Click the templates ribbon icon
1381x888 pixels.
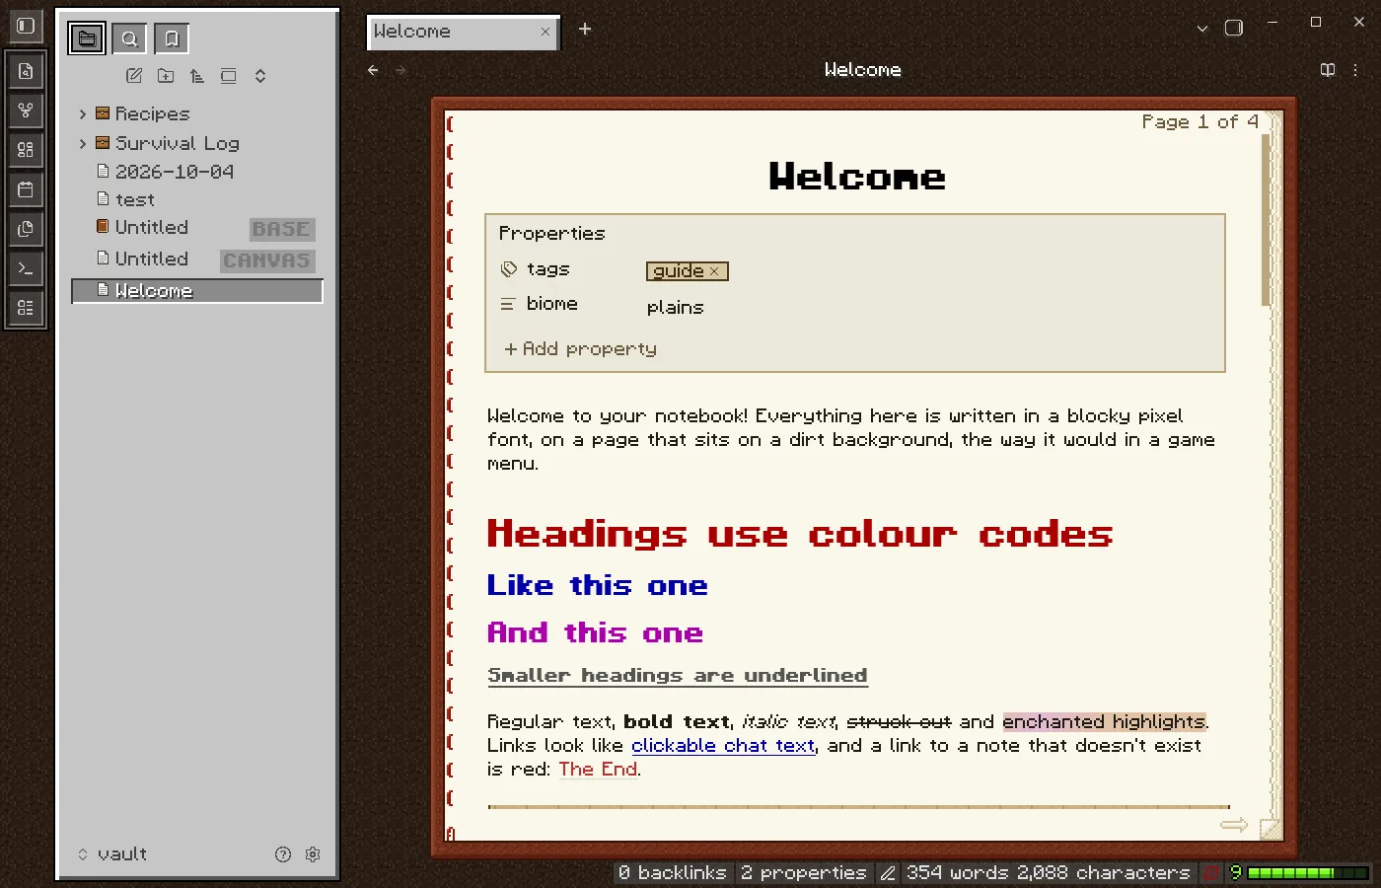coord(26,229)
